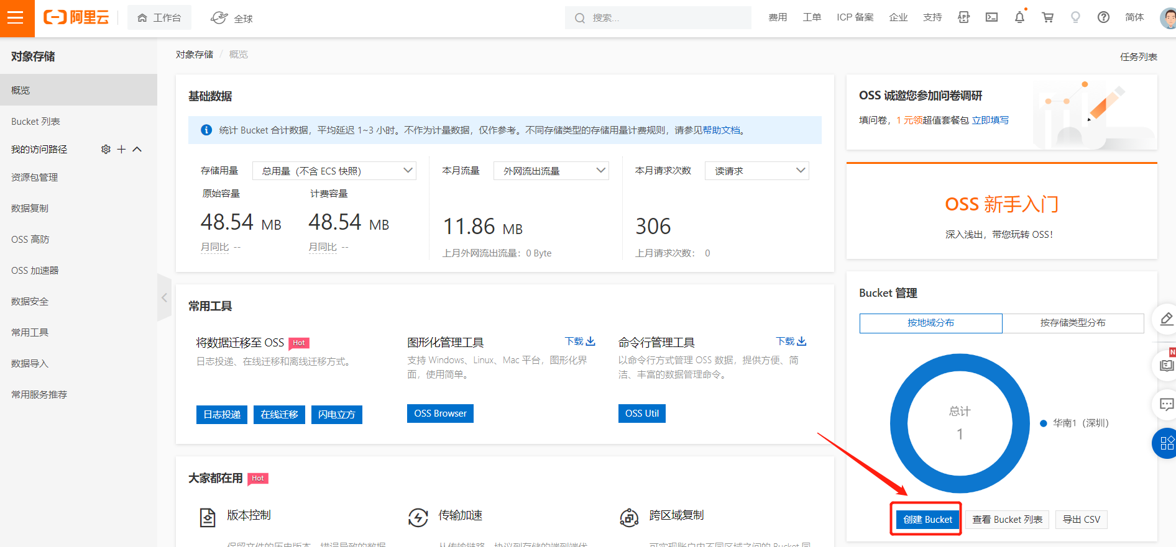The width and height of the screenshot is (1176, 547).
Task: Click the 版本控制 document icon
Action: click(x=207, y=517)
